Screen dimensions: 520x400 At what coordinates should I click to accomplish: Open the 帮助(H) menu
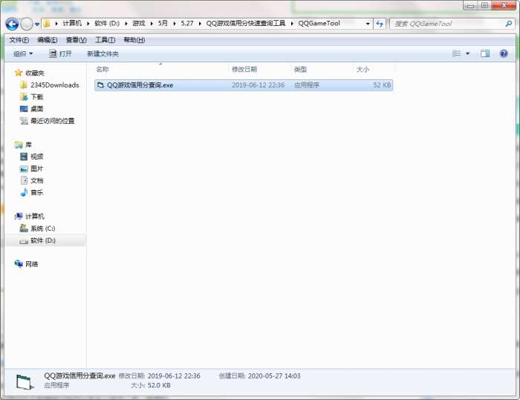134,40
